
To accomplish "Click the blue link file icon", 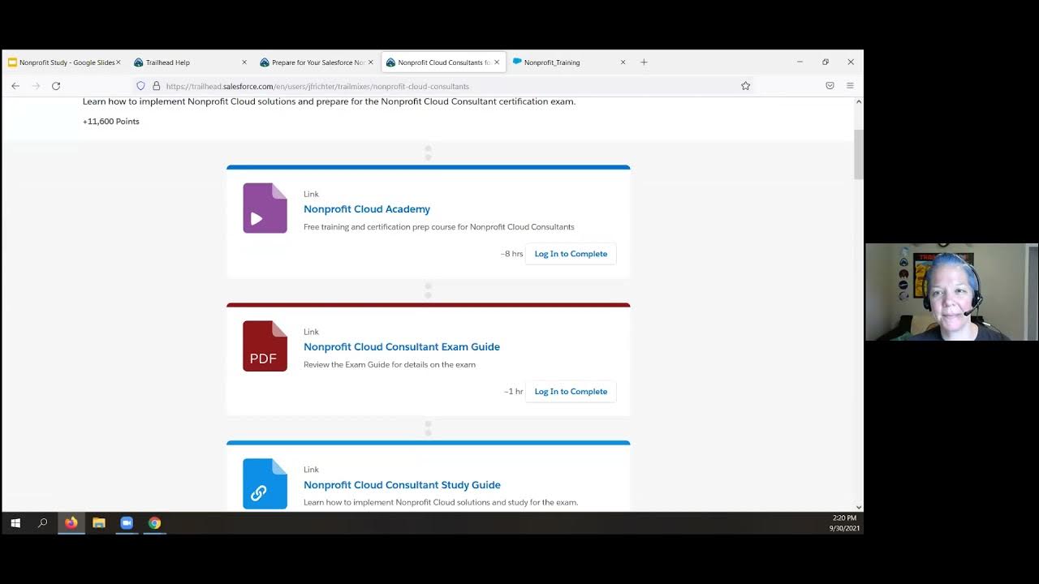I will 265,484.
